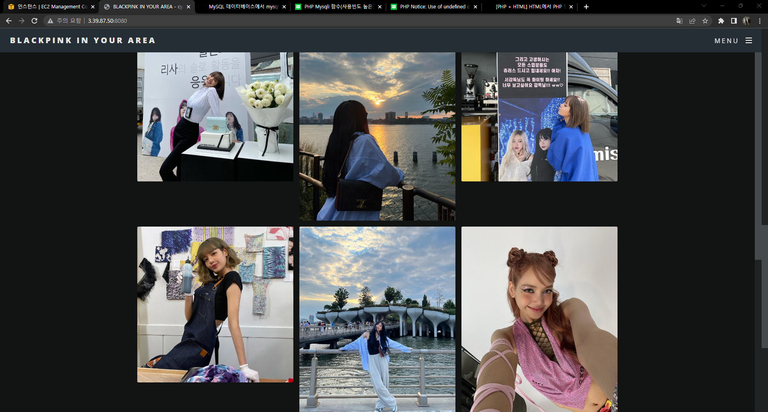The image size is (768, 412).
Task: Open photo with cake and flower bouquet
Action: click(215, 117)
